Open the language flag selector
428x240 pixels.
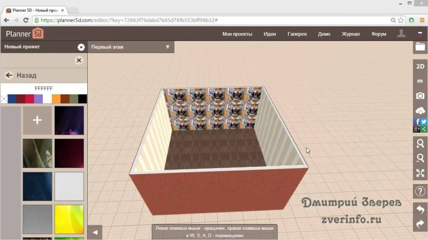click(x=420, y=34)
